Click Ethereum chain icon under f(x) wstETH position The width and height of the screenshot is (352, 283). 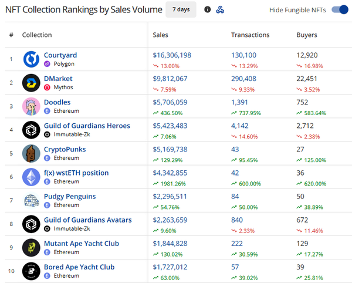coord(47,181)
